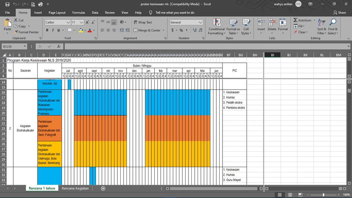This screenshot has height=198, width=352.
Task: Apply the red font color A
Action: coord(90,30)
